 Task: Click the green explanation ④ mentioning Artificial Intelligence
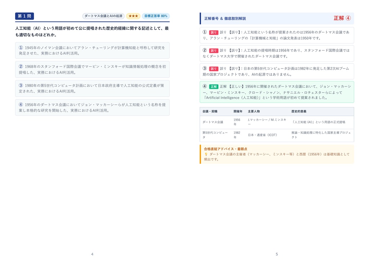tap(277, 92)
